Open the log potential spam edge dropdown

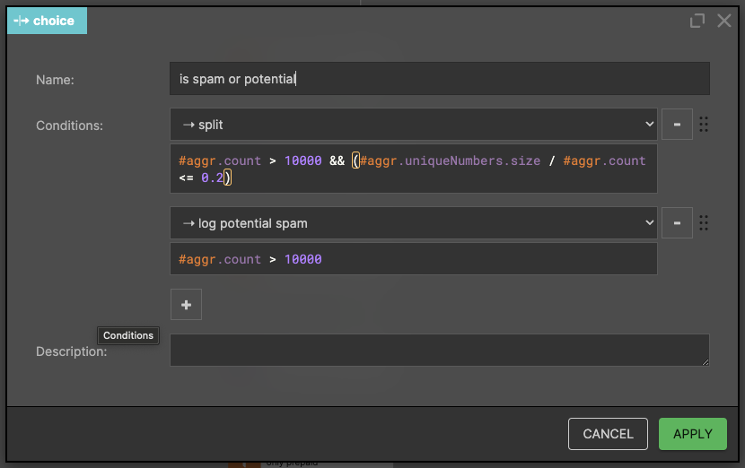414,223
